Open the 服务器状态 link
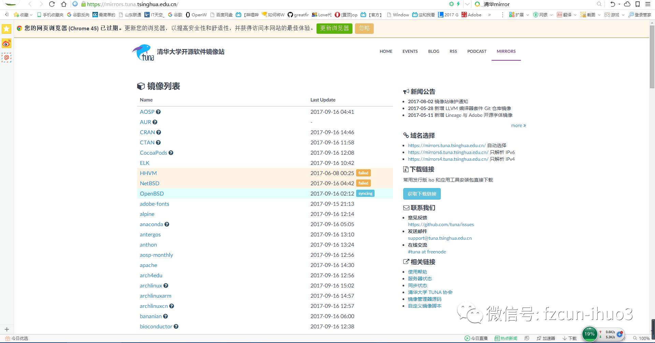The image size is (655, 343). point(420,279)
